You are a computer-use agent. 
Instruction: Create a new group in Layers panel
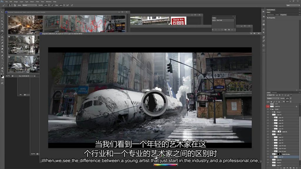(291, 168)
